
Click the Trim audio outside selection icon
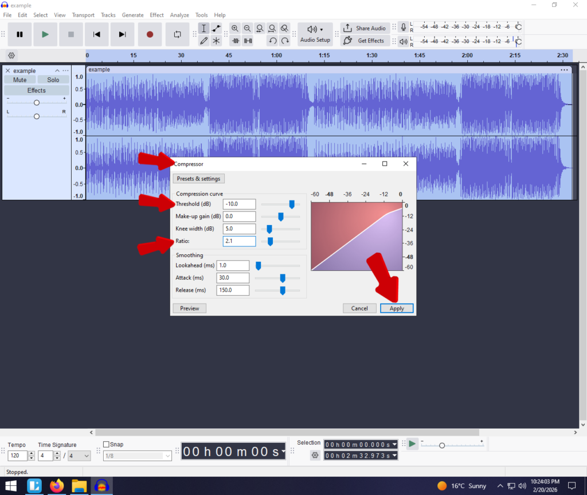tap(235, 41)
